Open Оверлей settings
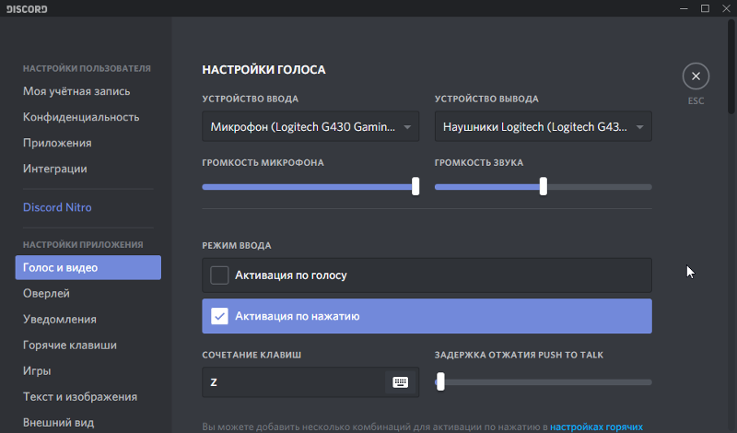This screenshot has width=737, height=433. click(x=47, y=293)
